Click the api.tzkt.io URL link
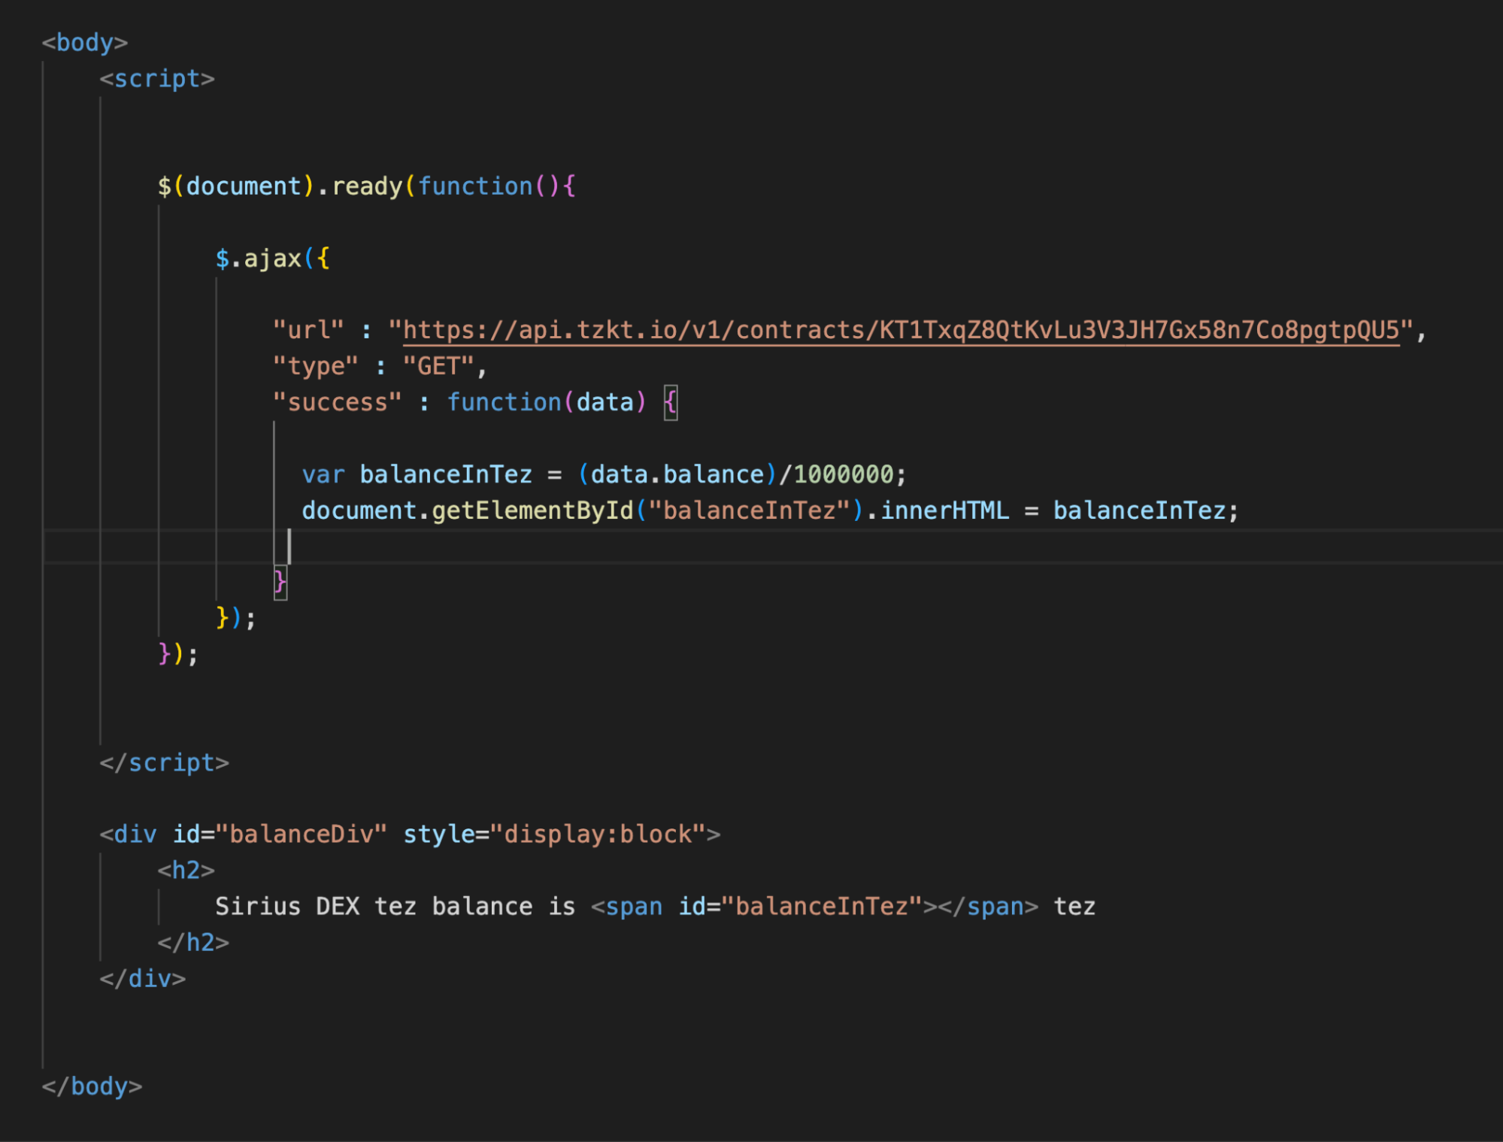Screen dimensions: 1503x1142 (901, 330)
